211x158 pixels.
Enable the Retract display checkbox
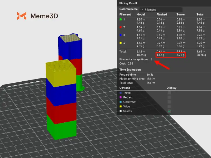click(169, 97)
